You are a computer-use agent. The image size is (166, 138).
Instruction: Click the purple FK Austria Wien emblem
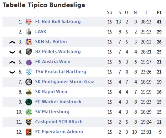click(29, 62)
